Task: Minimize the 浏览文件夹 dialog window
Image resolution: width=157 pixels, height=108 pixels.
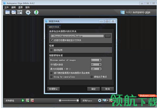Action: pos(101,21)
